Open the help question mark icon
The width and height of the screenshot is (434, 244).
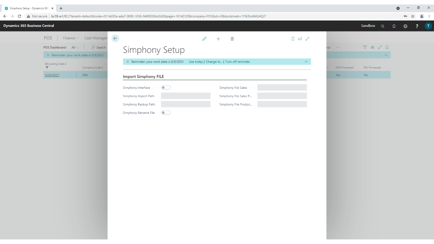point(417,26)
